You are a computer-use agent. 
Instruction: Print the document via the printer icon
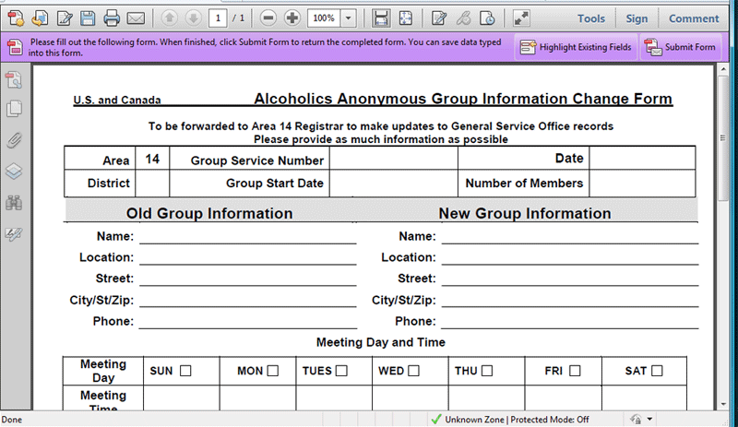[x=112, y=18]
